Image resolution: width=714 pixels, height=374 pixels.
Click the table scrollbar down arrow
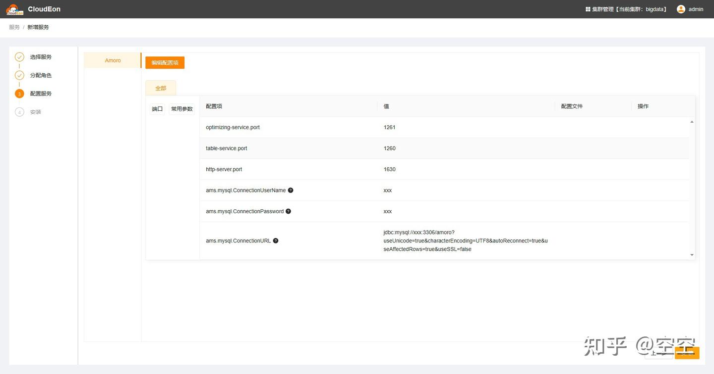coord(692,255)
